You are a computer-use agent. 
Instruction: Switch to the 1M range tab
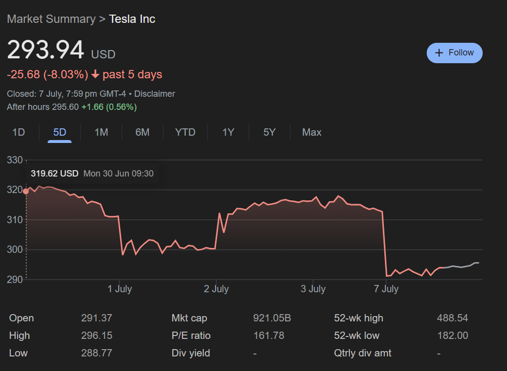[101, 132]
